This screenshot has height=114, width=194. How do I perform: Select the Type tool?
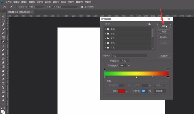(x=3, y=84)
